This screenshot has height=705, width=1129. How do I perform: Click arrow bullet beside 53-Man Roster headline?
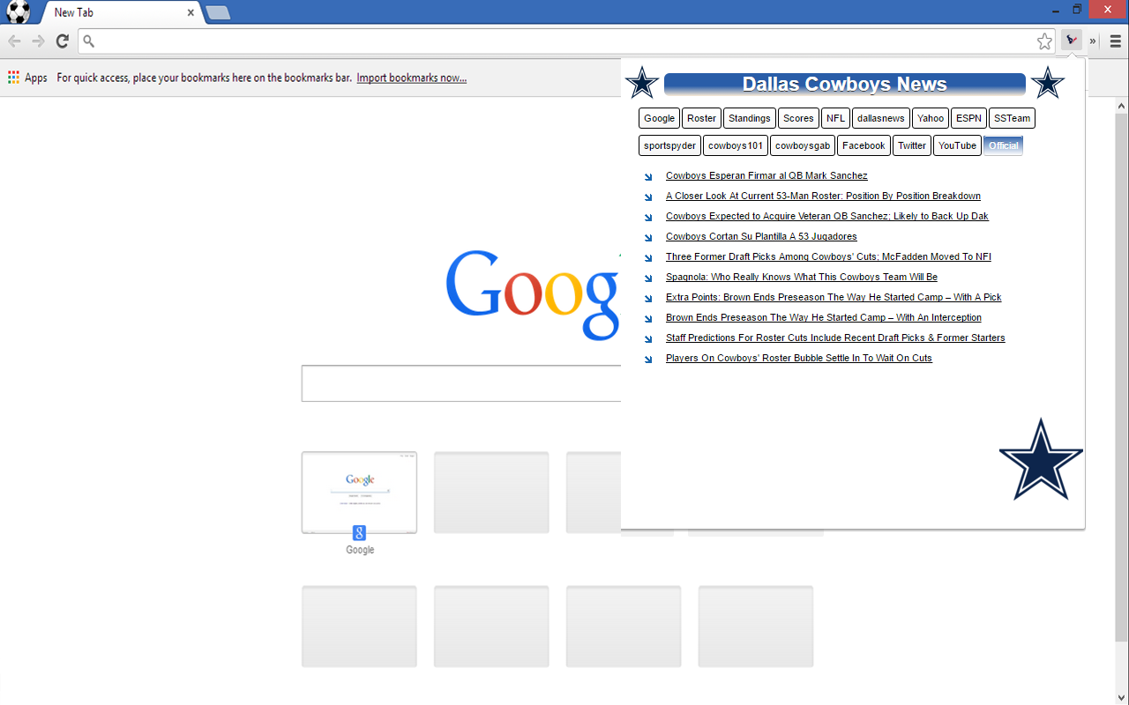tap(648, 197)
